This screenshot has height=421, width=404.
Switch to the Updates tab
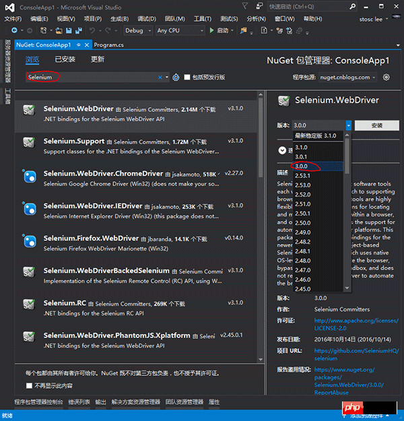coord(97,59)
